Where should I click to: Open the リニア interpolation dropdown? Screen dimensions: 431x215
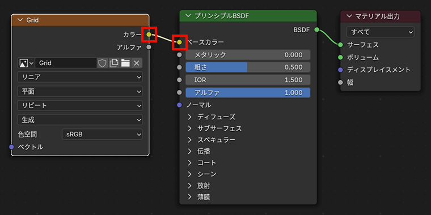coord(80,78)
